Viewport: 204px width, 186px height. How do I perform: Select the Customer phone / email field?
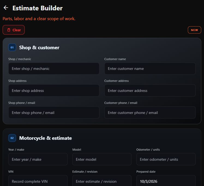(150, 113)
